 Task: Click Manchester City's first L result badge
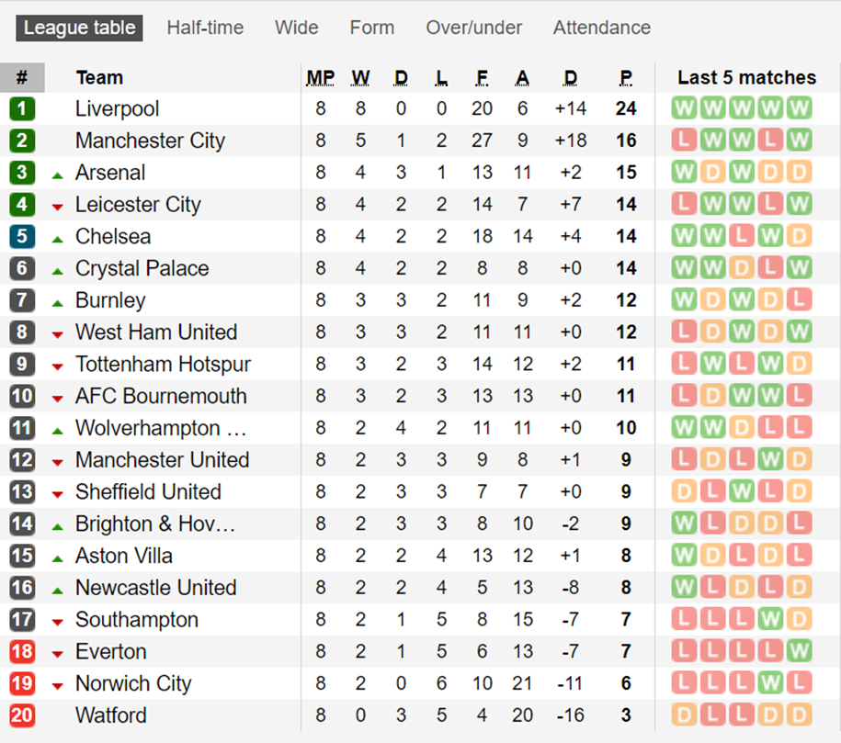point(684,141)
